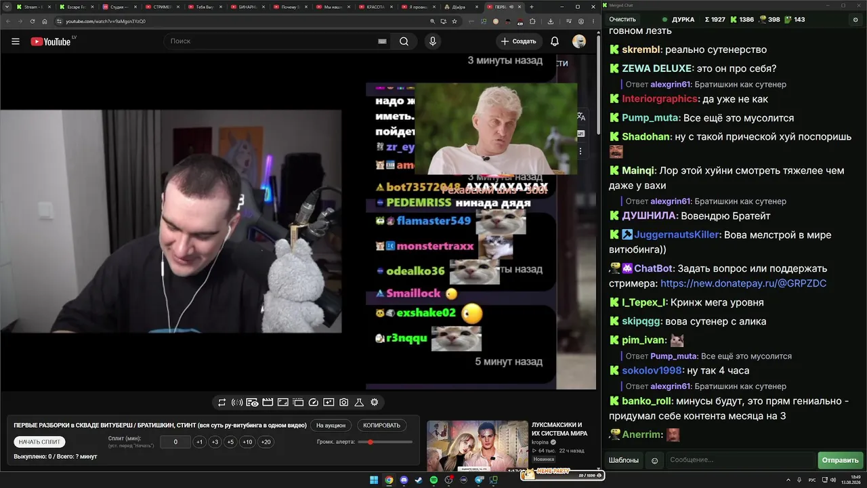
Task: Open Telegram from the taskbar
Action: coord(479,480)
